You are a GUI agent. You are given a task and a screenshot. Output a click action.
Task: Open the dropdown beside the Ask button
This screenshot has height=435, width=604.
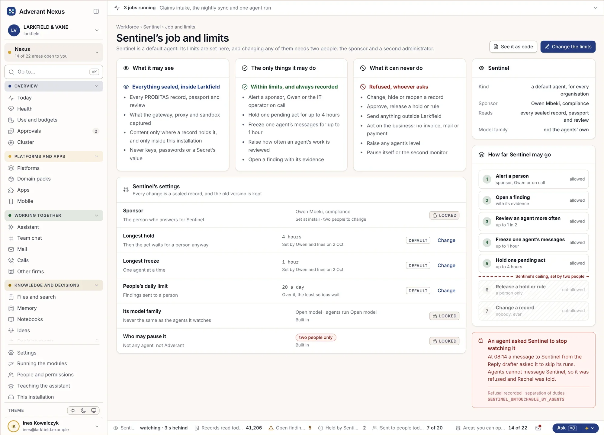pyautogui.click(x=590, y=428)
